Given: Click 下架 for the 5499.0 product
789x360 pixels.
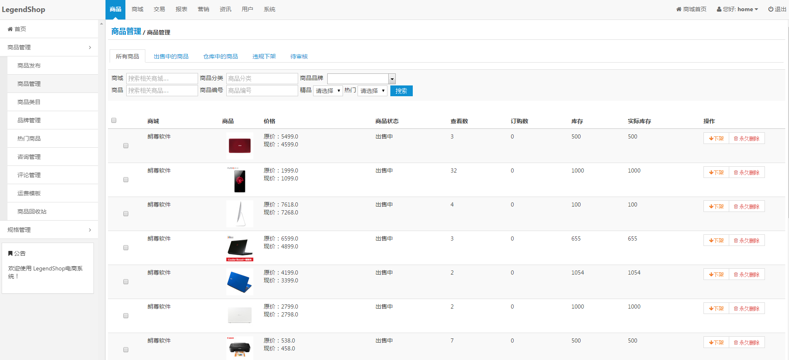Looking at the screenshot, I should (716, 139).
